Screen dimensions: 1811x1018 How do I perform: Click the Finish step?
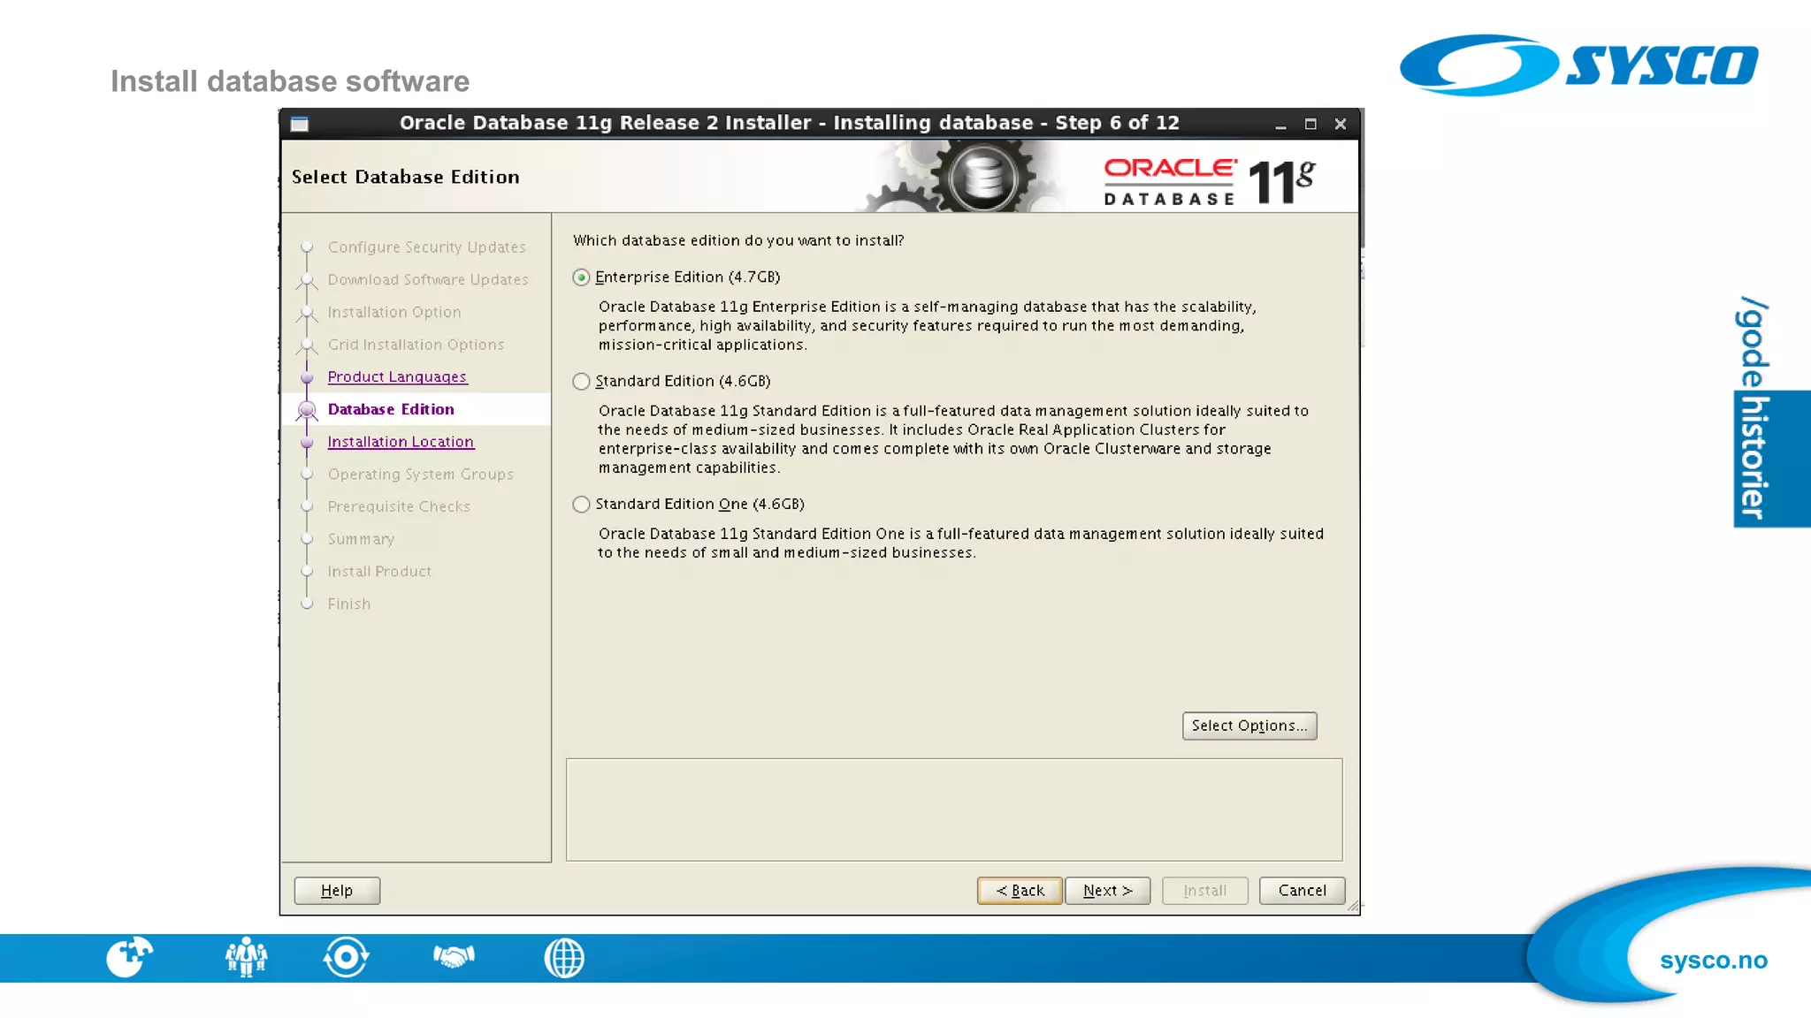coord(349,604)
